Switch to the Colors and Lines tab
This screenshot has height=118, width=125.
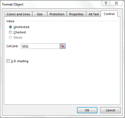(x=18, y=14)
